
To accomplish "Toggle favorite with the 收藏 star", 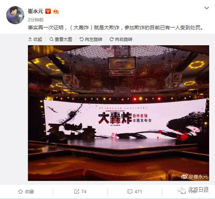I will 26,192.
